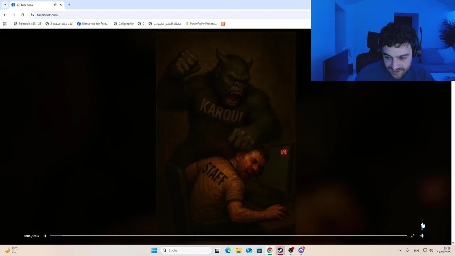The width and height of the screenshot is (455, 256).
Task: Open Discord from taskbar
Action: [x=301, y=250]
